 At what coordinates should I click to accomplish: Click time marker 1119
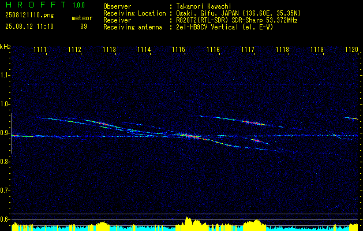pyautogui.click(x=317, y=50)
